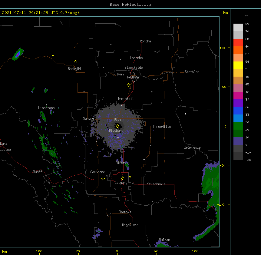This screenshot has height=255, width=261.
Task: Click the radar site diamond between Olds and Didsbury
Action: (118, 126)
